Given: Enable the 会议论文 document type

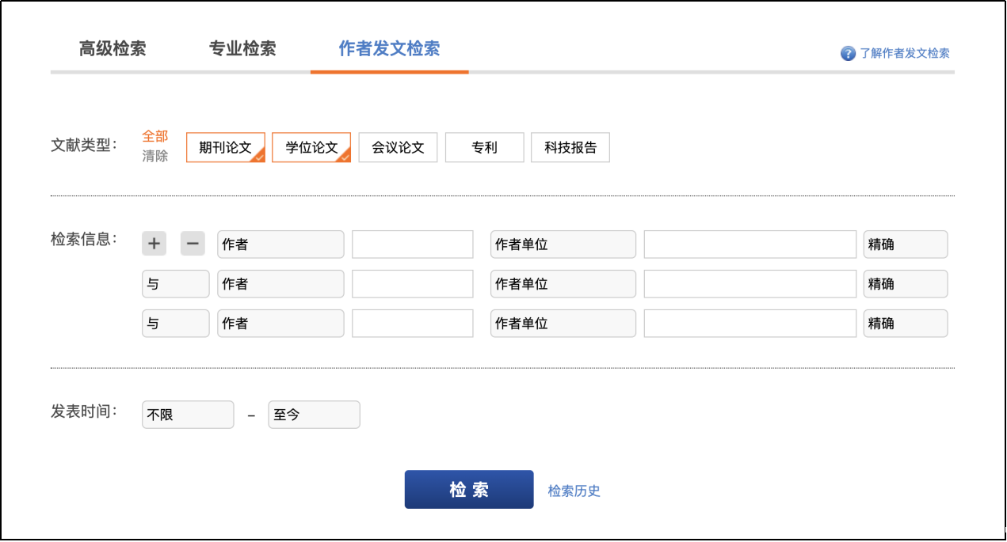Looking at the screenshot, I should tap(398, 147).
